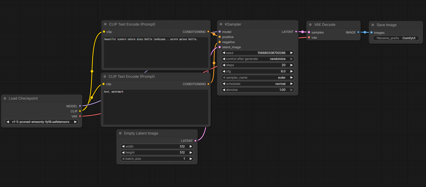Click the MODEL output port on Load Checkpoint
The image size is (426, 187).
pos(80,106)
